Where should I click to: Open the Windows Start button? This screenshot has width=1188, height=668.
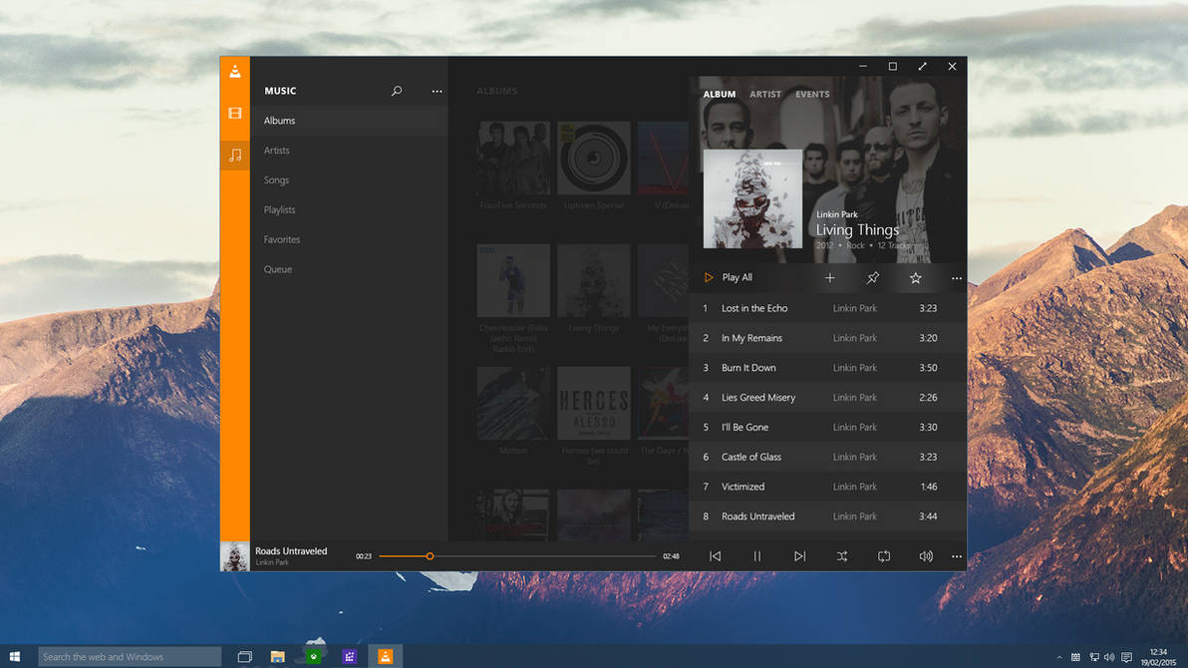click(14, 657)
